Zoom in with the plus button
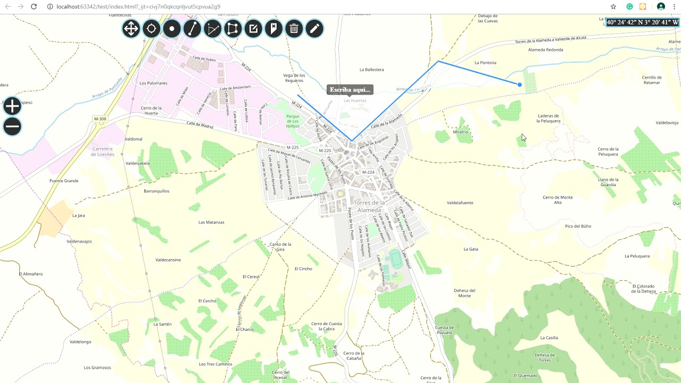The height and width of the screenshot is (383, 681). pos(12,106)
